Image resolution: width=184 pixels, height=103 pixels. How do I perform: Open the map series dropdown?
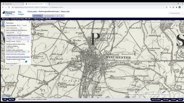[x=18, y=51]
